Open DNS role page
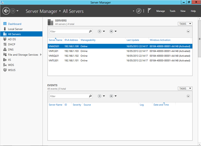The image size is (201, 146). (11, 49)
